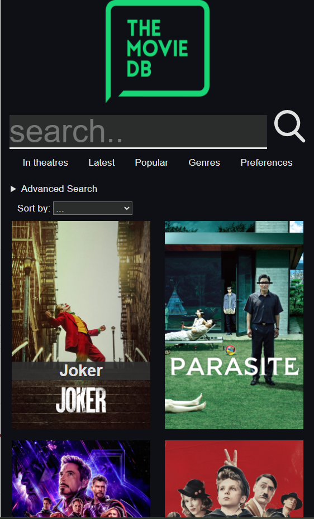The height and width of the screenshot is (519, 314).
Task: Open the Genres menu item
Action: (204, 162)
